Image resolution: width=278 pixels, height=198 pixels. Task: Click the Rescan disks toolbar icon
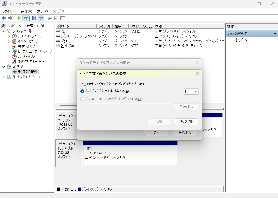point(50,18)
